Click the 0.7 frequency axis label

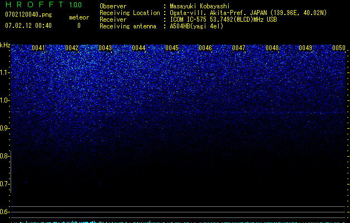coord(4,184)
